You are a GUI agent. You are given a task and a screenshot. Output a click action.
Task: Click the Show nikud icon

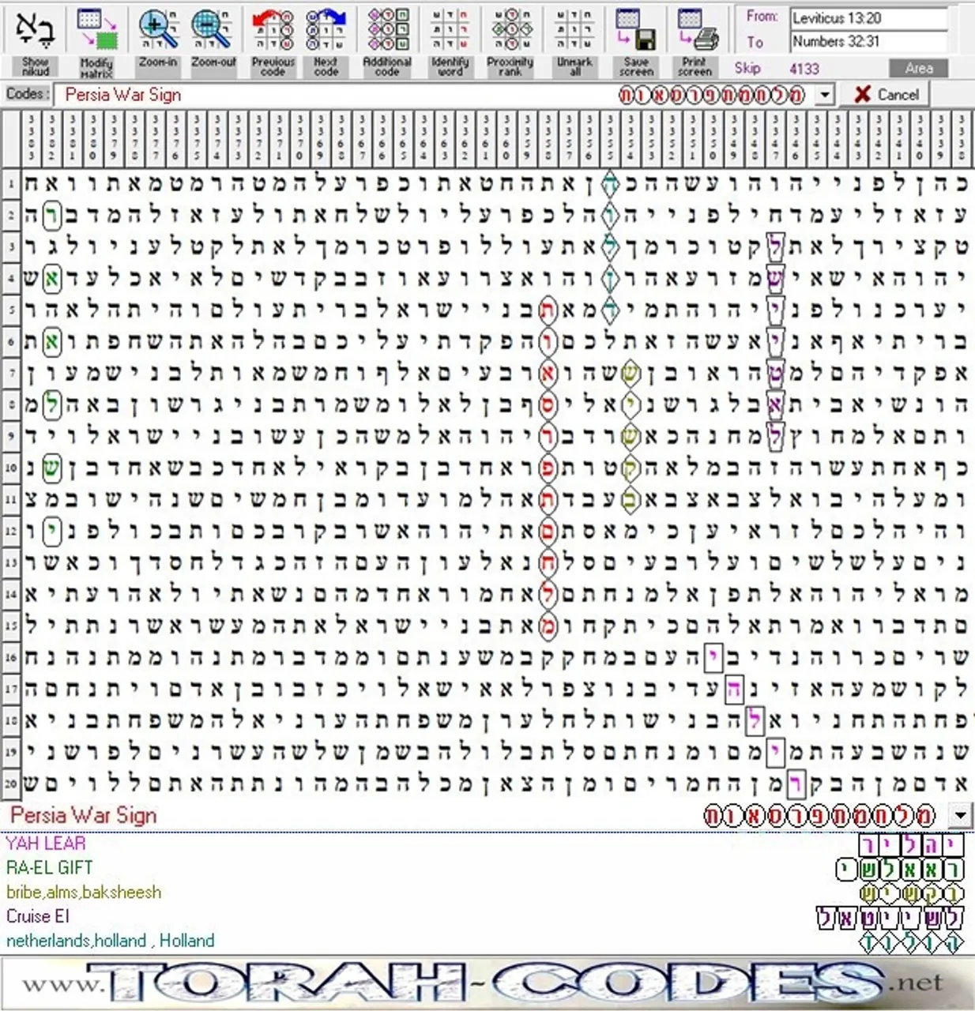(35, 28)
